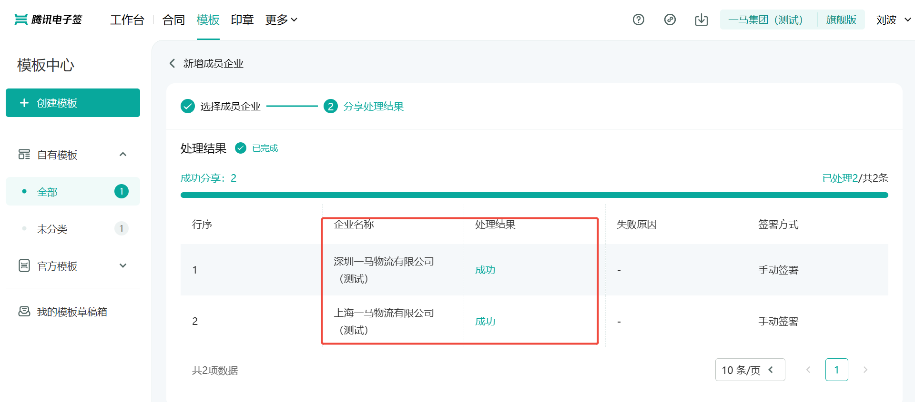Open the download icon in top bar
The height and width of the screenshot is (402, 915).
(701, 20)
